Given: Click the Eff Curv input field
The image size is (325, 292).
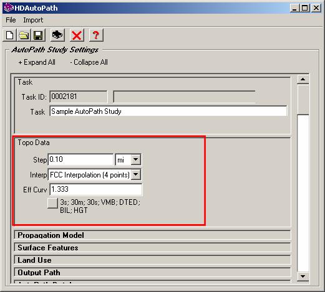Looking at the screenshot, I should pos(96,189).
